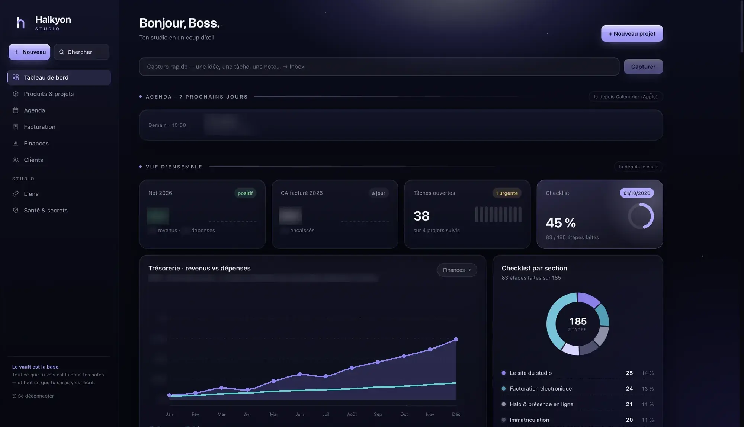Focus the Capture rapide input field
This screenshot has height=427, width=744.
tap(379, 67)
